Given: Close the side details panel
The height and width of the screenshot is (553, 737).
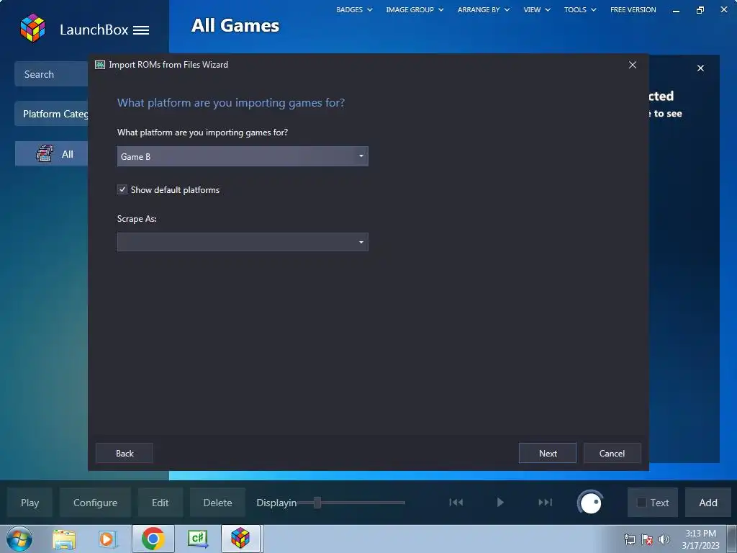Looking at the screenshot, I should (700, 68).
